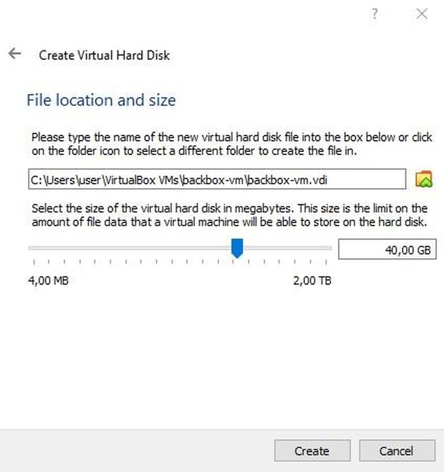Open the folder icon to choose location
Screen dimensions: 444x472
point(424,179)
